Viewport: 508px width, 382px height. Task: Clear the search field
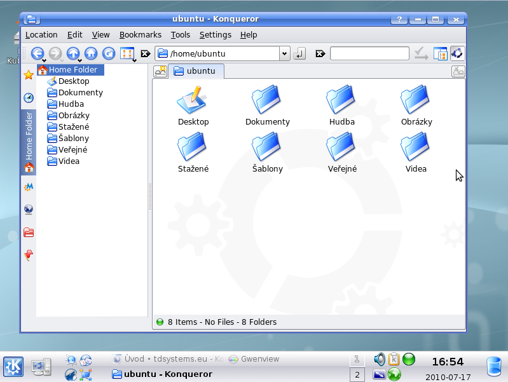point(320,53)
